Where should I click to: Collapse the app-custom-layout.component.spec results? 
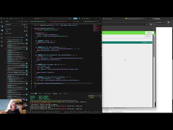tap(5, 67)
